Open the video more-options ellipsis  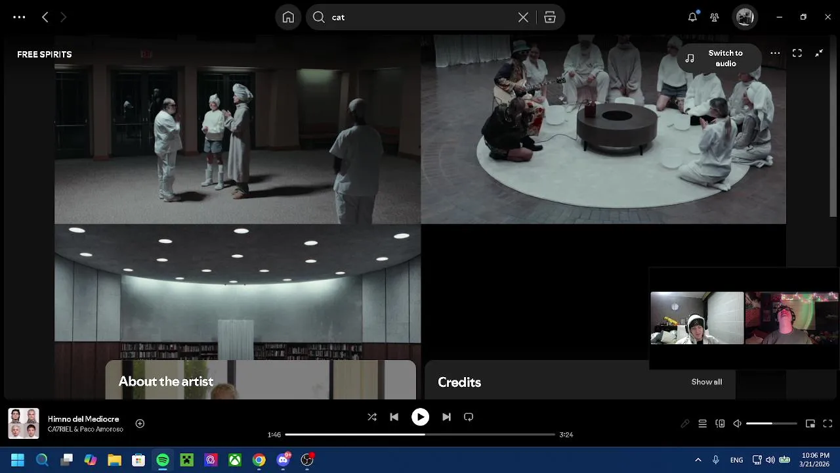click(775, 53)
